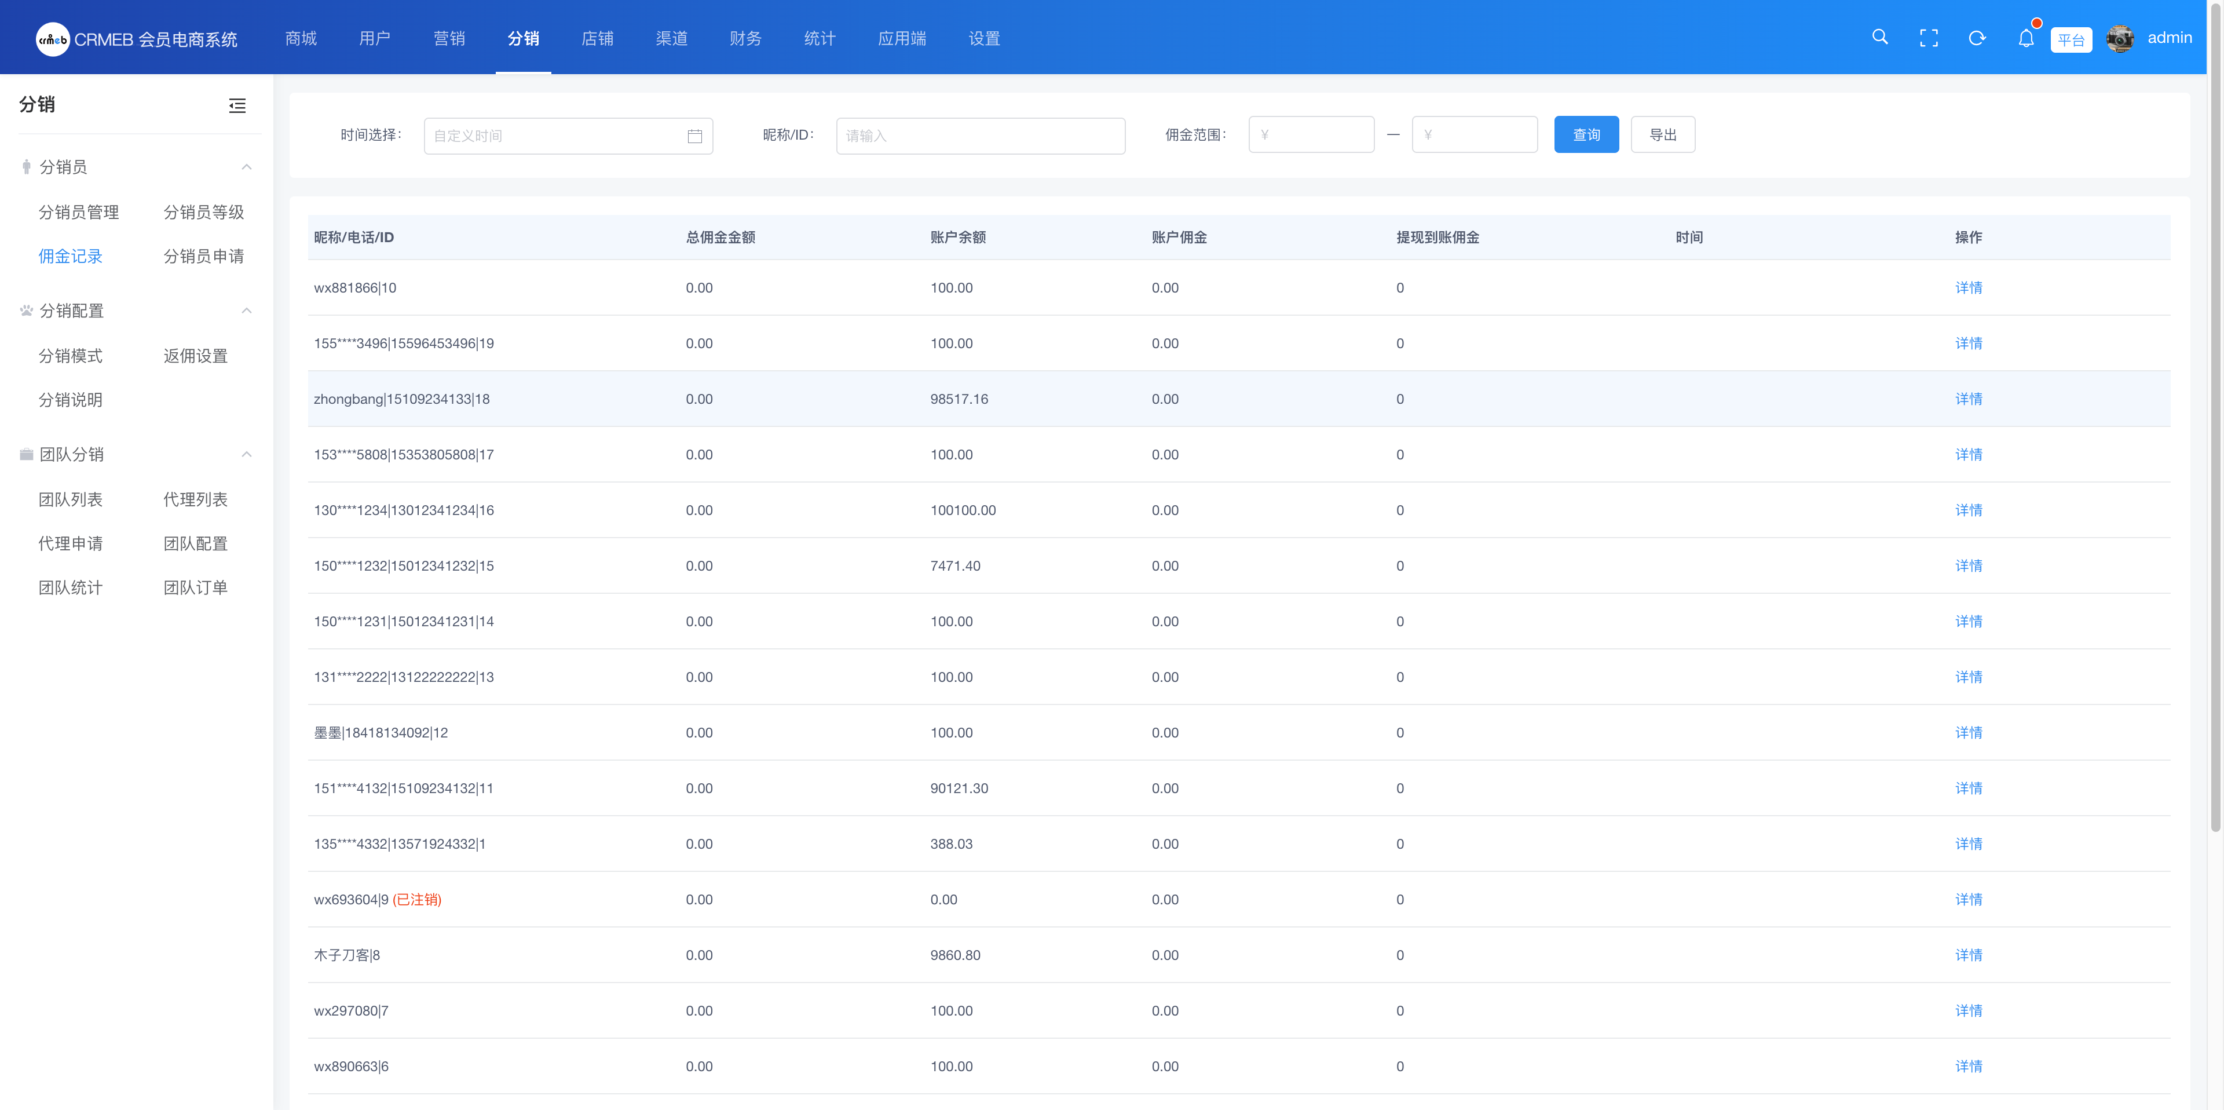Screen dimensions: 2224x1110
Task: Collapse the 分销配置 sidebar group
Action: tap(247, 310)
